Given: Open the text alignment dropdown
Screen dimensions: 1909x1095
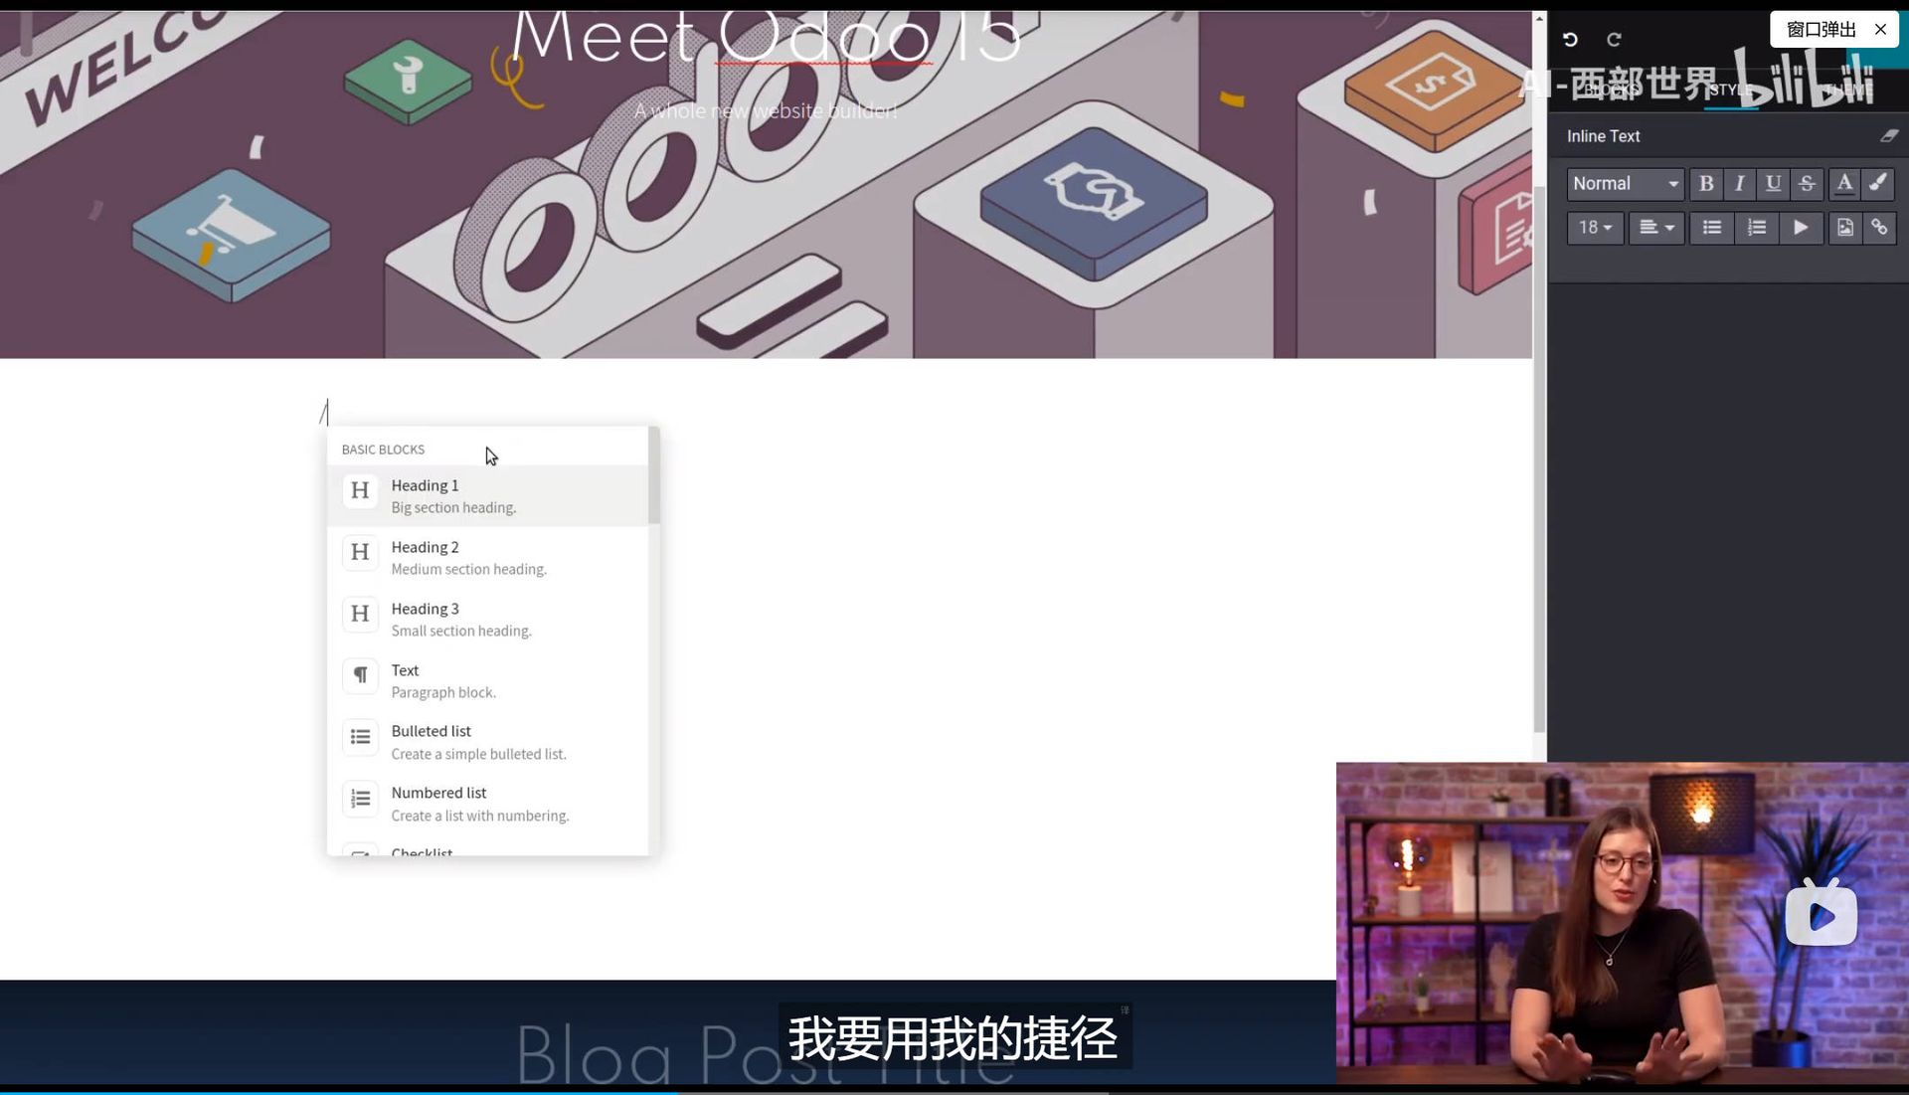Looking at the screenshot, I should tap(1656, 228).
